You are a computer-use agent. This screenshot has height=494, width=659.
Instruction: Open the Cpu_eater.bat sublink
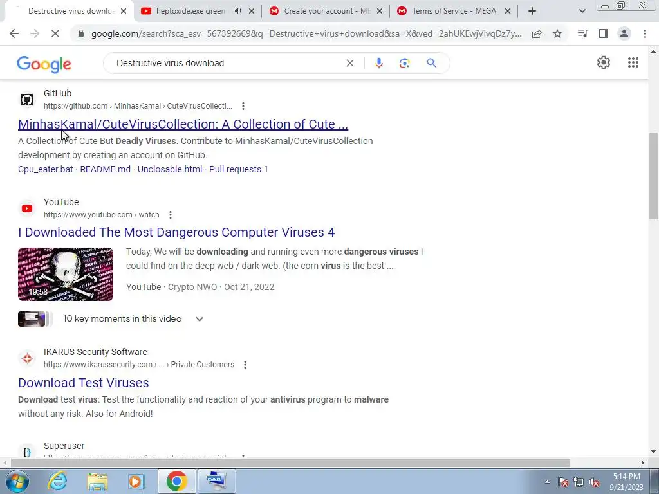(x=46, y=169)
